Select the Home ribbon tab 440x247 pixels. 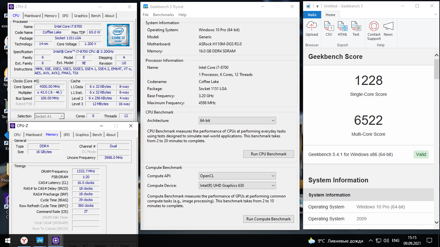click(330, 15)
